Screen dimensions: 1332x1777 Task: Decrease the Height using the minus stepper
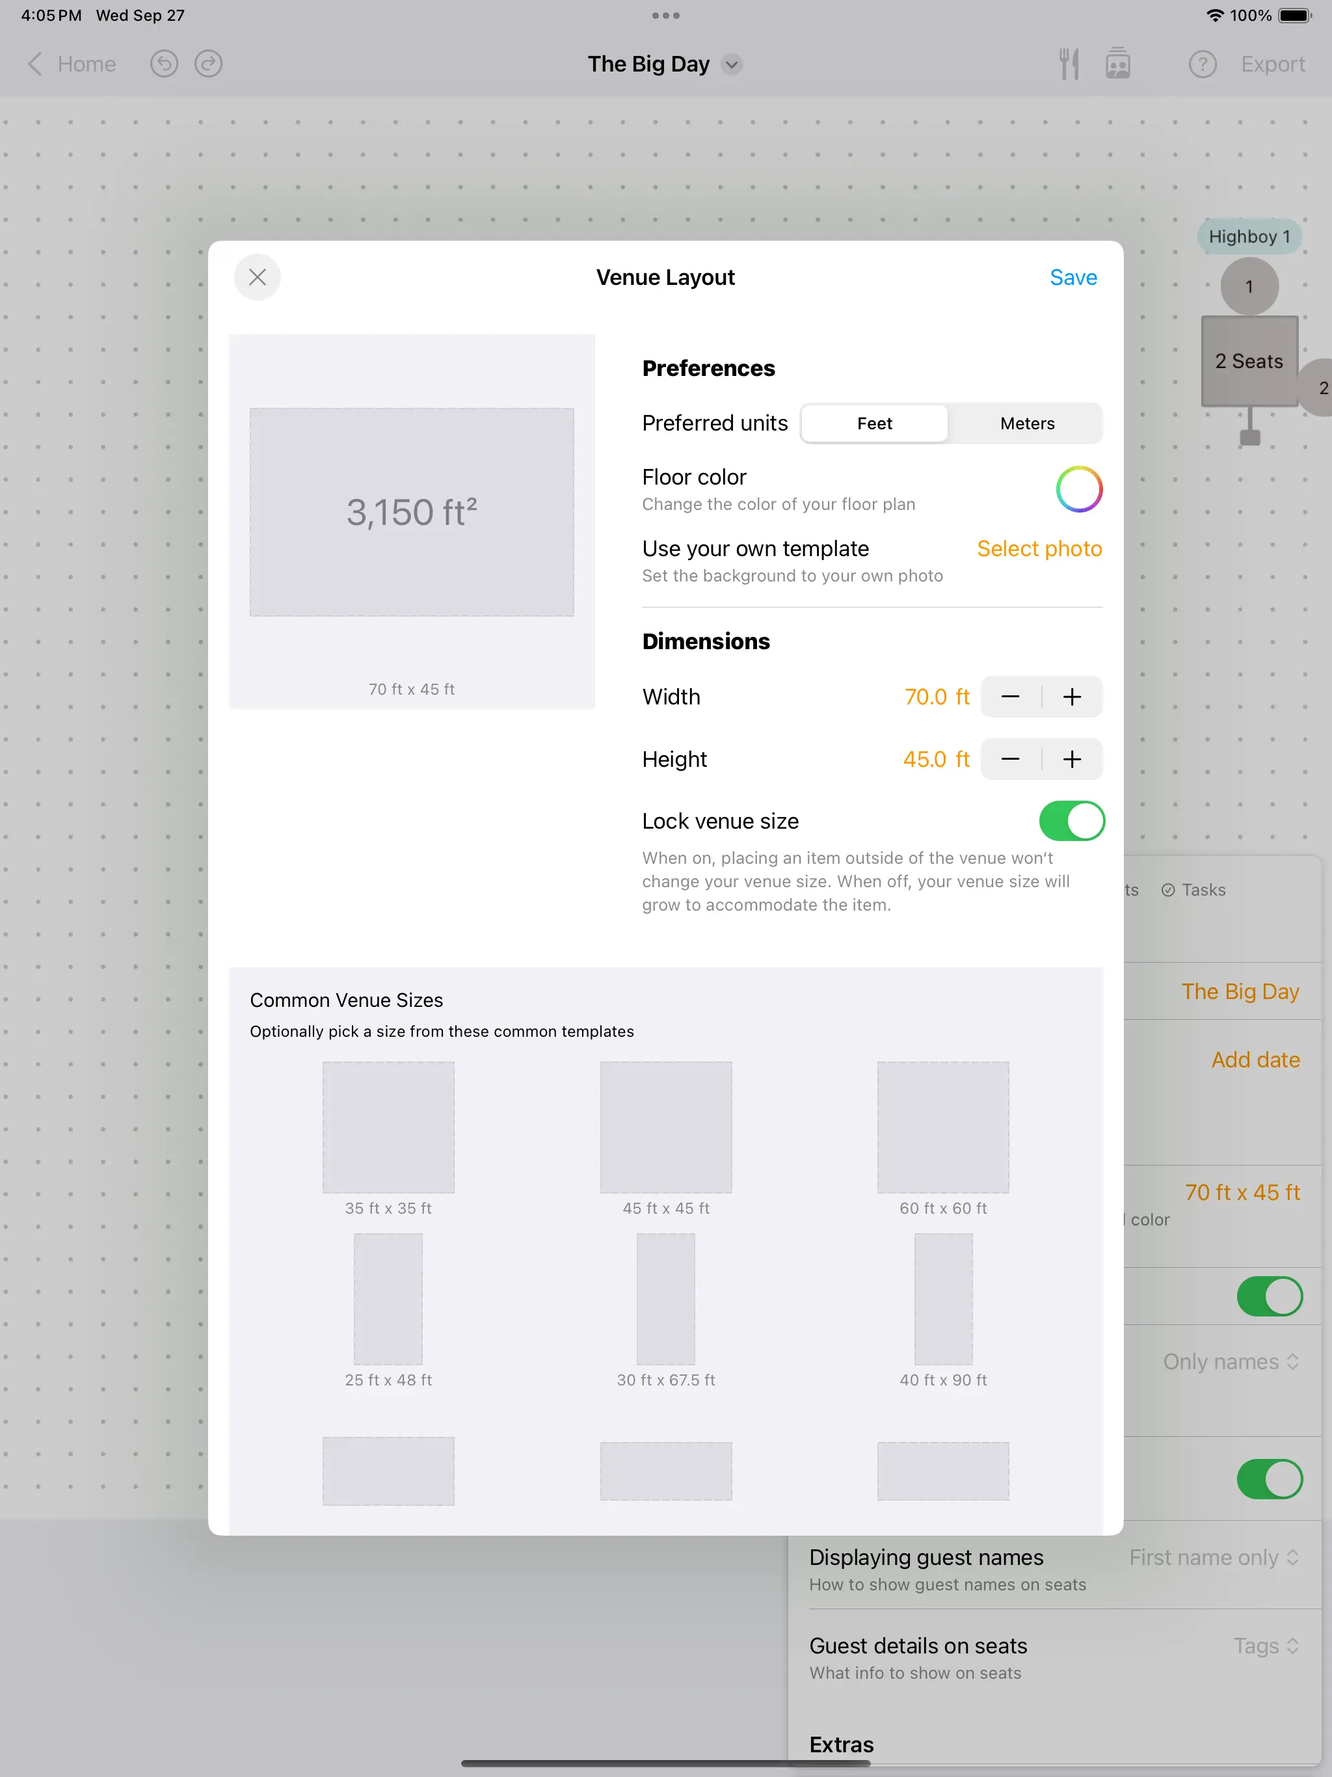pyautogui.click(x=1010, y=759)
